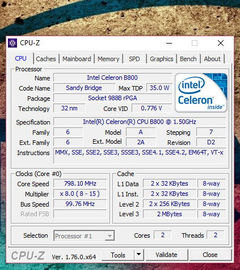The height and width of the screenshot is (270, 240).
Task: Click the Core Speed value 798.10 MHz
Action: (80, 183)
